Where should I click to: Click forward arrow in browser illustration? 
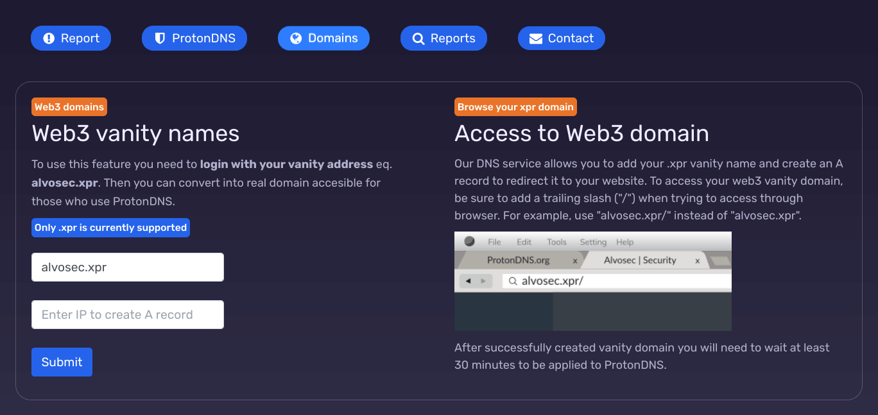pyautogui.click(x=483, y=281)
